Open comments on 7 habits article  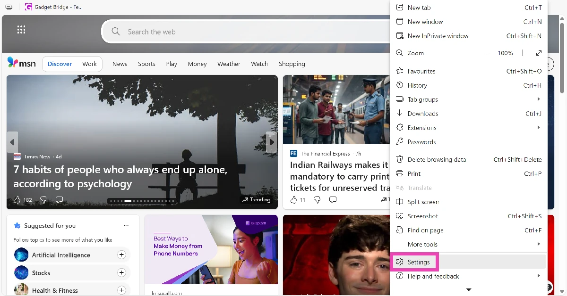[59, 200]
